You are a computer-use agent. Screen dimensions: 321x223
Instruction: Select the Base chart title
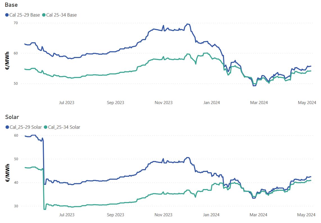(x=11, y=5)
